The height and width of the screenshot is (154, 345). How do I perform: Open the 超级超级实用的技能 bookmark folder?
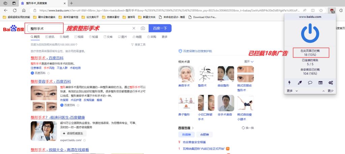coord(16,17)
